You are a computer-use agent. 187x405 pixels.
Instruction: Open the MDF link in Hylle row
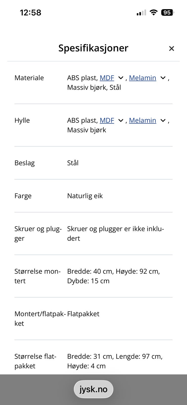[107, 120]
